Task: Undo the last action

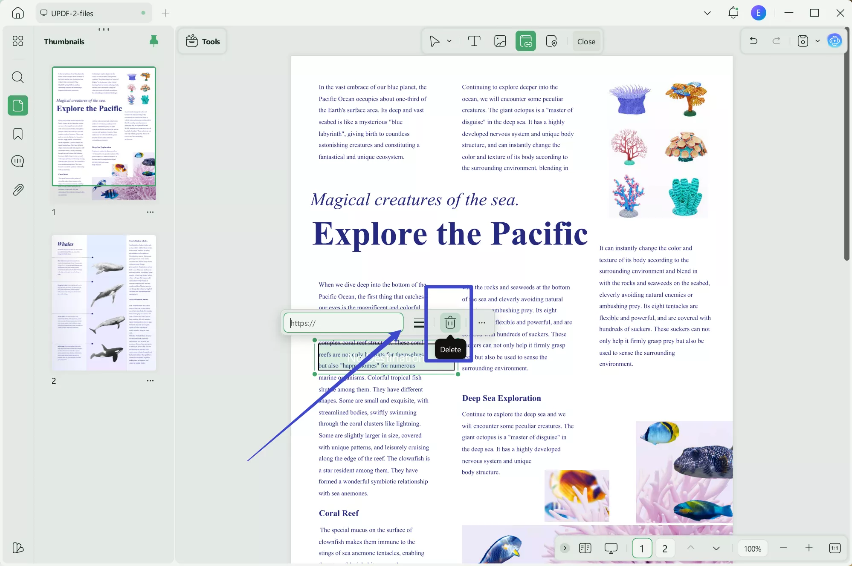Action: (x=753, y=41)
